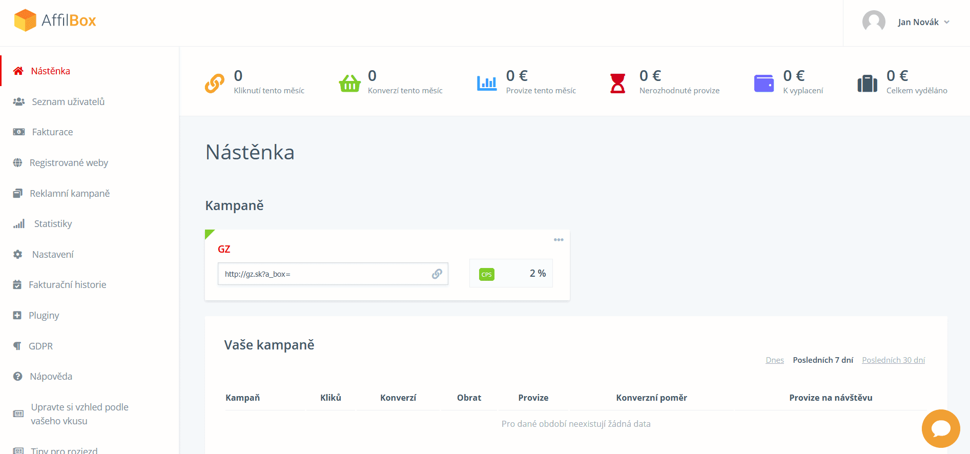Show stats for Dnes
970x454 pixels.
tap(775, 360)
